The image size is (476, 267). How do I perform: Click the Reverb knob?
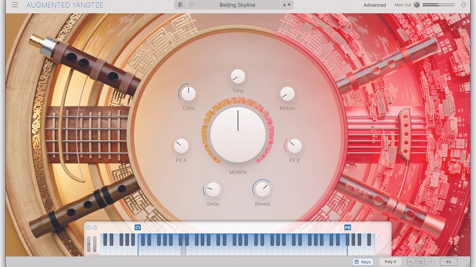[x=262, y=189]
